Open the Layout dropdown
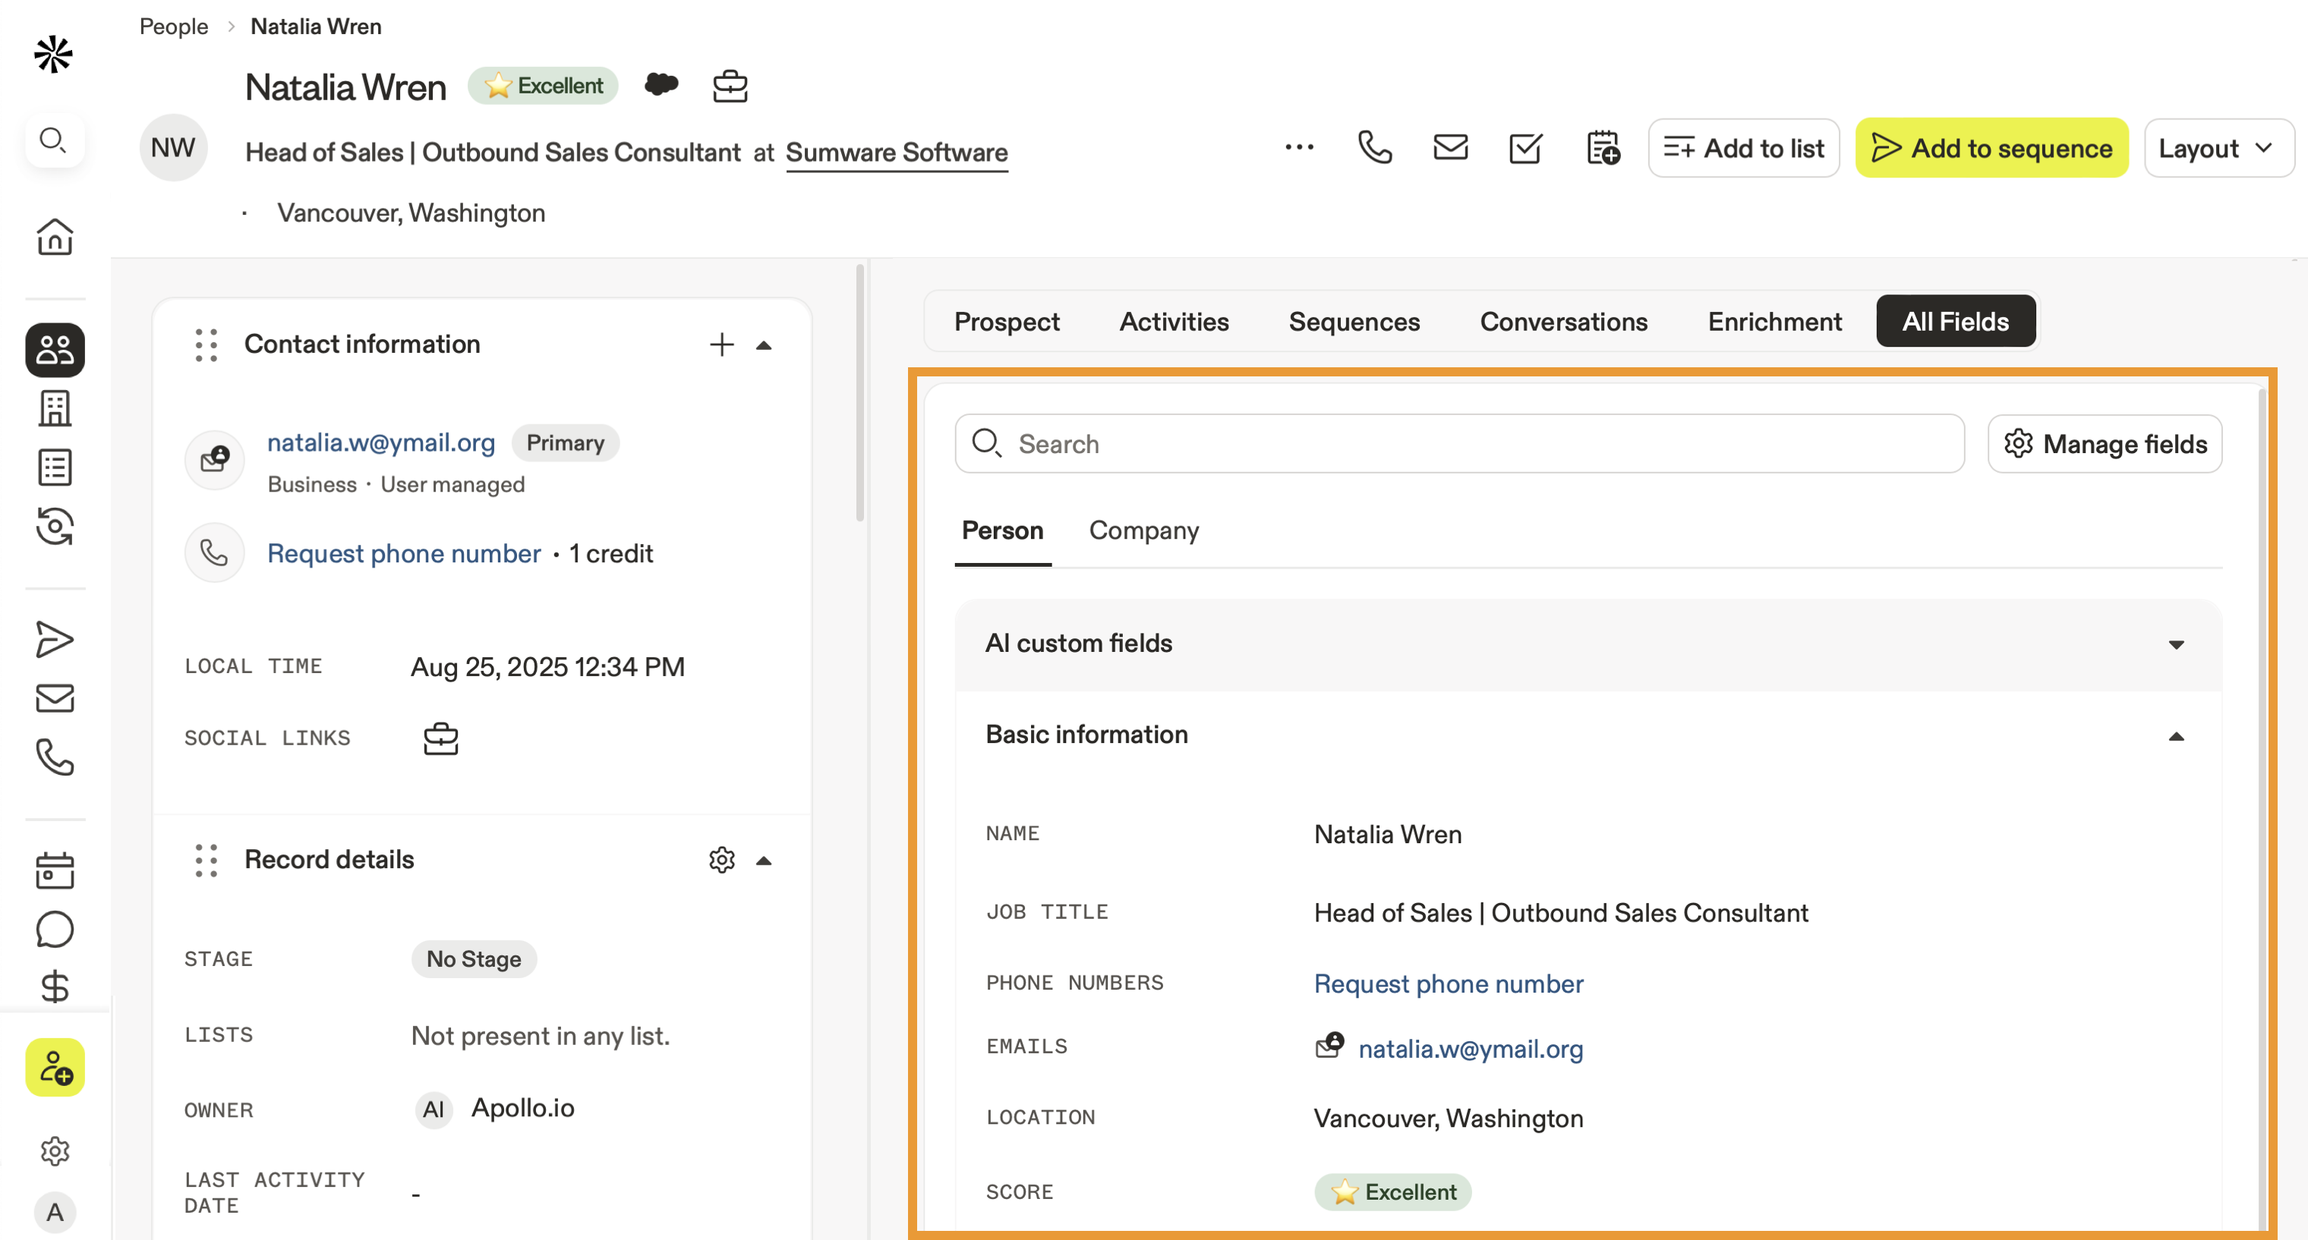This screenshot has height=1240, width=2308. [2217, 148]
